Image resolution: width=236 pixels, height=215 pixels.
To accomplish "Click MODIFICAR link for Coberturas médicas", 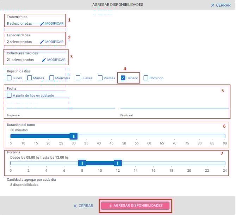I will coord(56,60).
